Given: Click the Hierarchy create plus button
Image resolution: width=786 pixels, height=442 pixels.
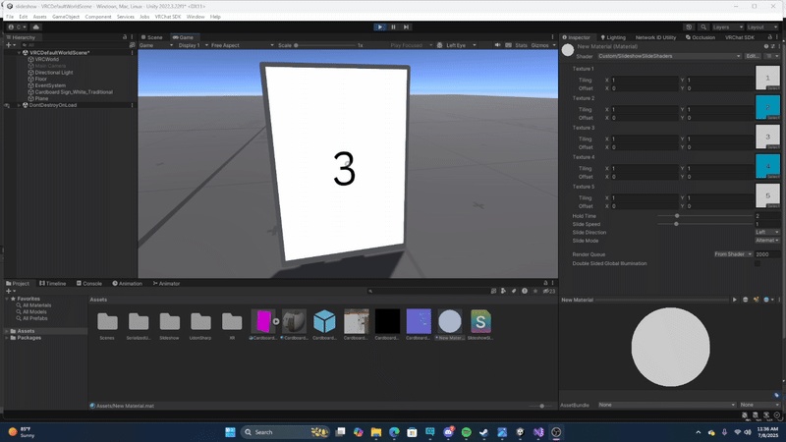Looking at the screenshot, I should (10, 45).
